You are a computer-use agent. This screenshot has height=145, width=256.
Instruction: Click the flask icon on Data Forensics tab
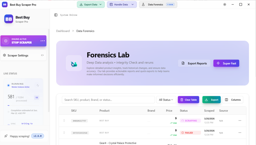click(143, 5)
